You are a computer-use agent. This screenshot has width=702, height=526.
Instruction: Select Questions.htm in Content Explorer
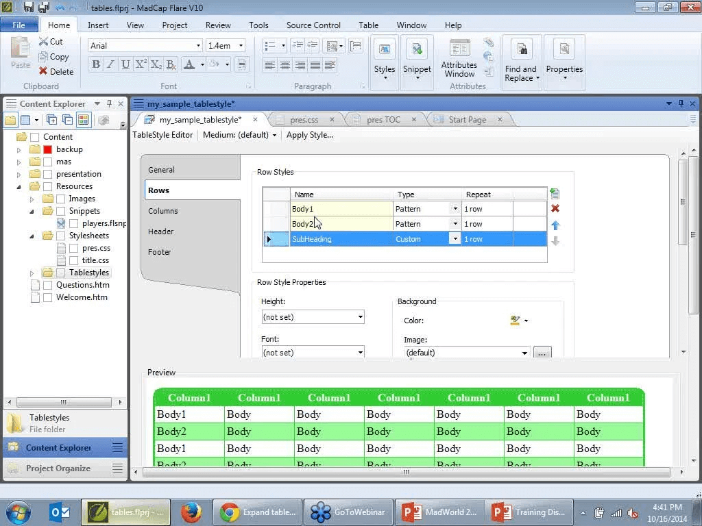[x=83, y=285]
